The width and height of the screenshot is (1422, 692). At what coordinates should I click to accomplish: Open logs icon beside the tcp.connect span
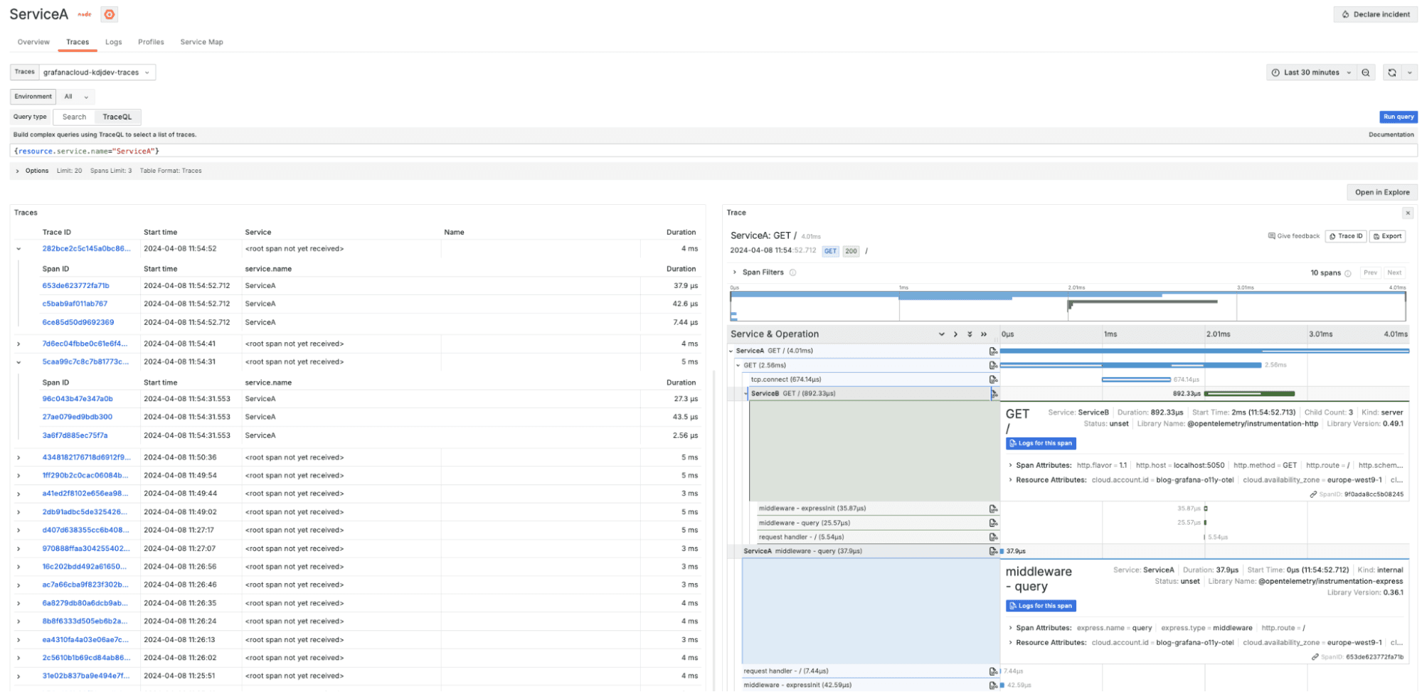pos(993,379)
